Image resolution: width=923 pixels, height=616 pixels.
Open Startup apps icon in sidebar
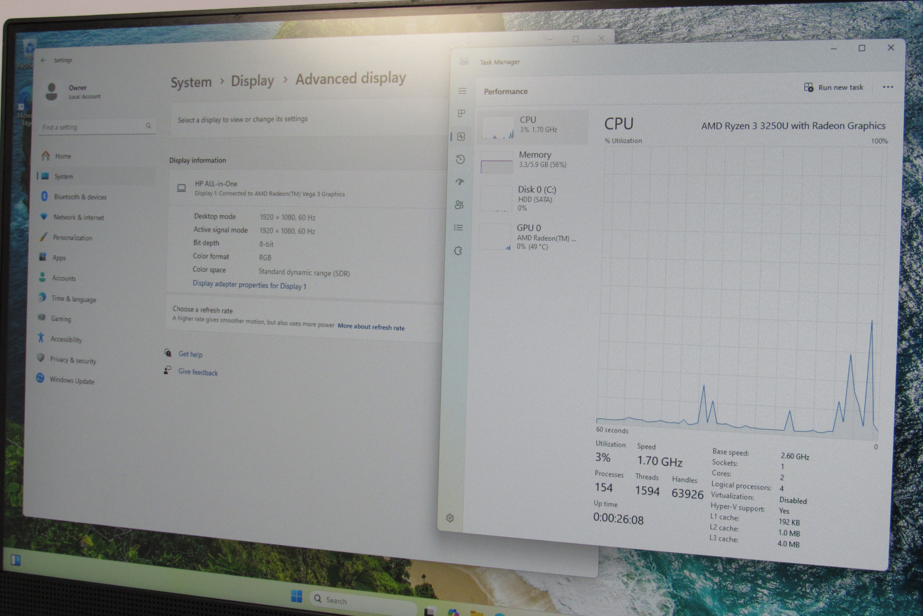coord(460,182)
